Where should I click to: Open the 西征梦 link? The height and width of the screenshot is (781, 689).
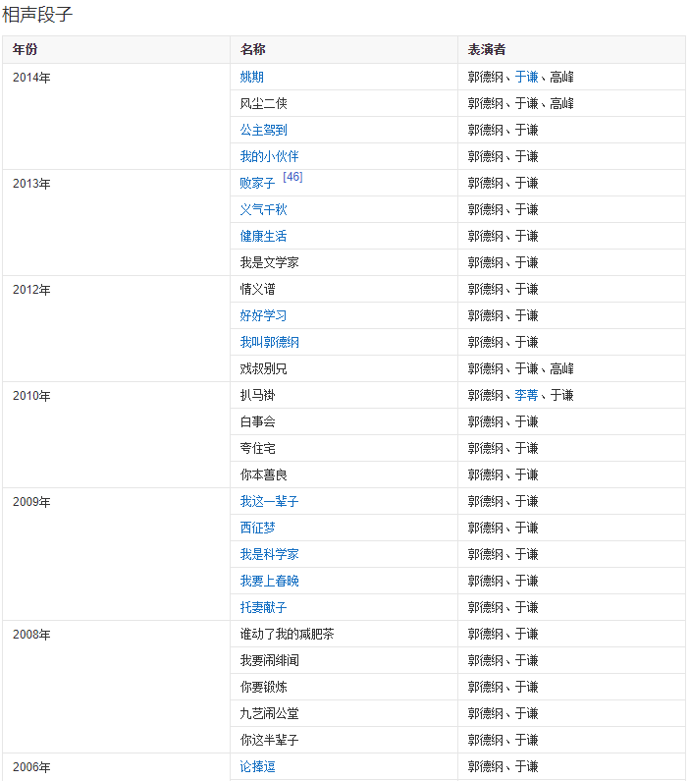pyautogui.click(x=257, y=528)
